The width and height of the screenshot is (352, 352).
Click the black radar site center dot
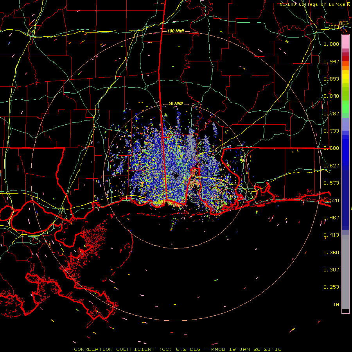pyautogui.click(x=176, y=175)
